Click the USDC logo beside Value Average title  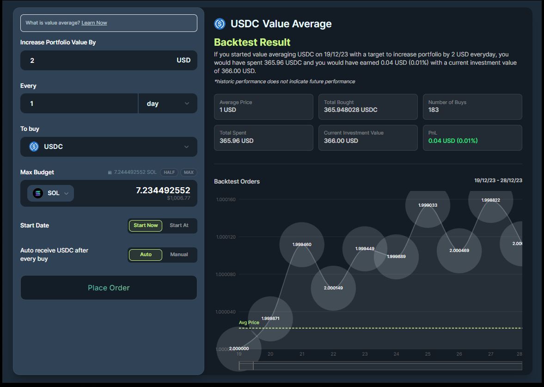(220, 24)
